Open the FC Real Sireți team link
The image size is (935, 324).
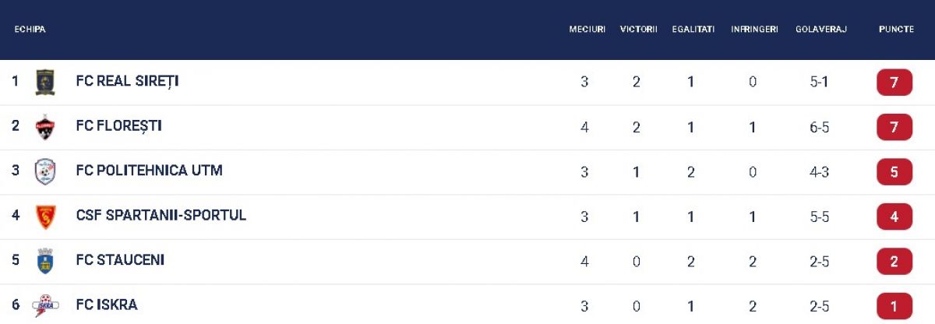(127, 81)
